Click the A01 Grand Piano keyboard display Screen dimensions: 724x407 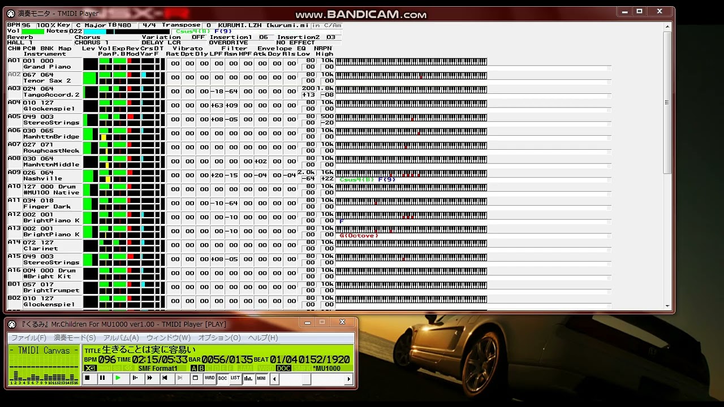411,62
